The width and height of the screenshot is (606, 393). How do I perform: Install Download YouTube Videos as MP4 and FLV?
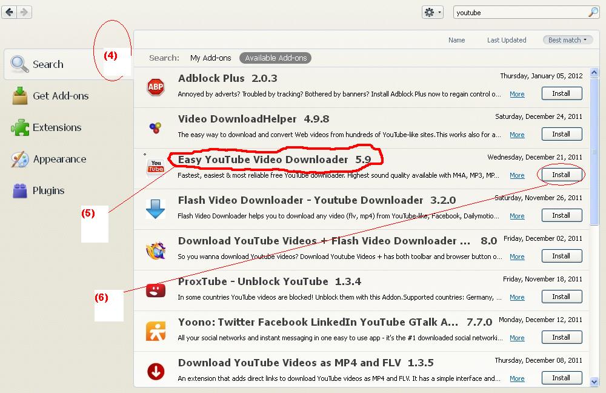pyautogui.click(x=562, y=377)
